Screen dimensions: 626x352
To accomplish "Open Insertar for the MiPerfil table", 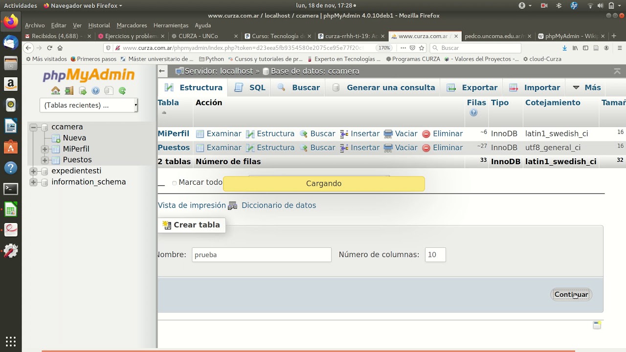I will tap(365, 134).
